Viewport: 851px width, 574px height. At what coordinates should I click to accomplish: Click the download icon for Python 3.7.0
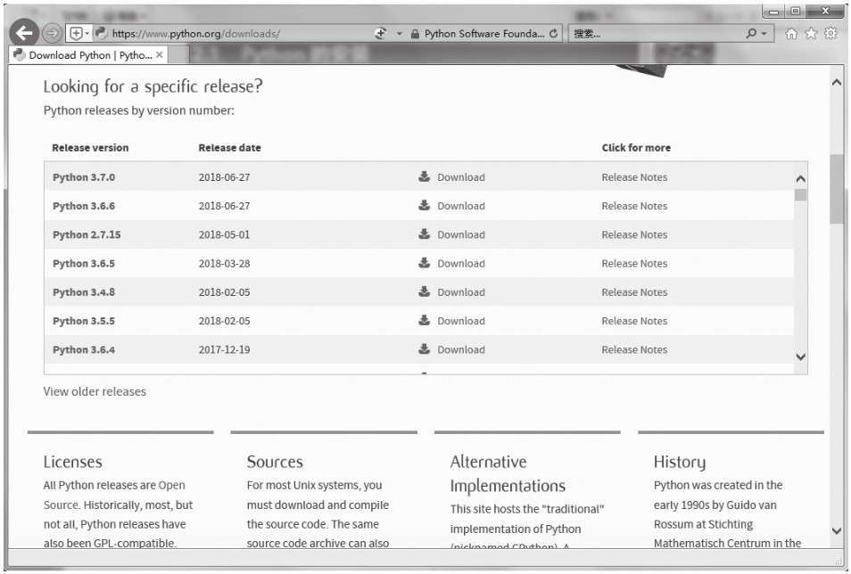coord(425,176)
